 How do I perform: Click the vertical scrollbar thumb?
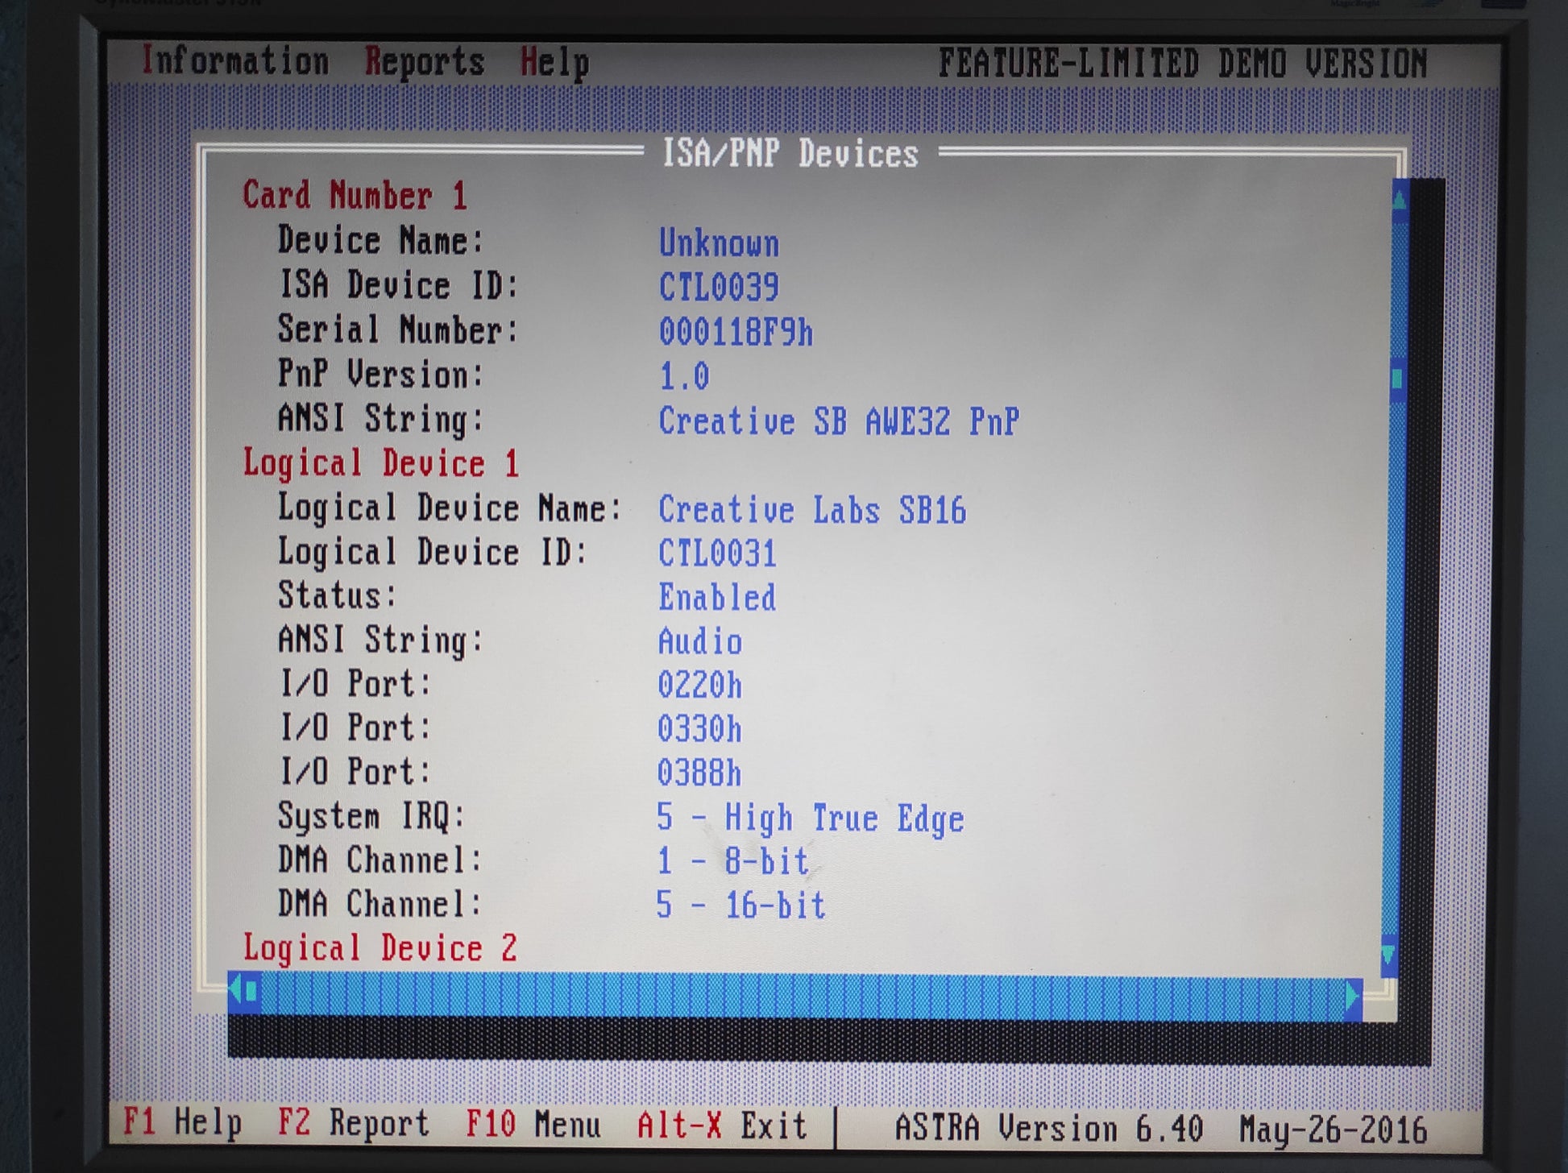pyautogui.click(x=1396, y=378)
